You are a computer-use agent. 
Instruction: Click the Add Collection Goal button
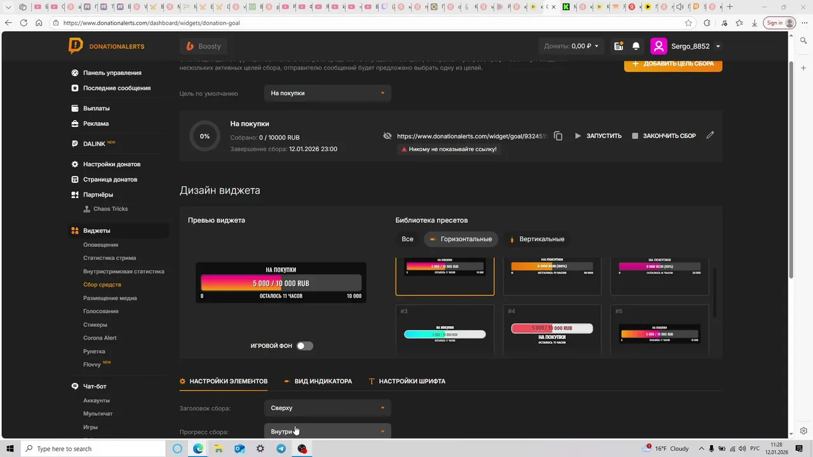(x=673, y=63)
